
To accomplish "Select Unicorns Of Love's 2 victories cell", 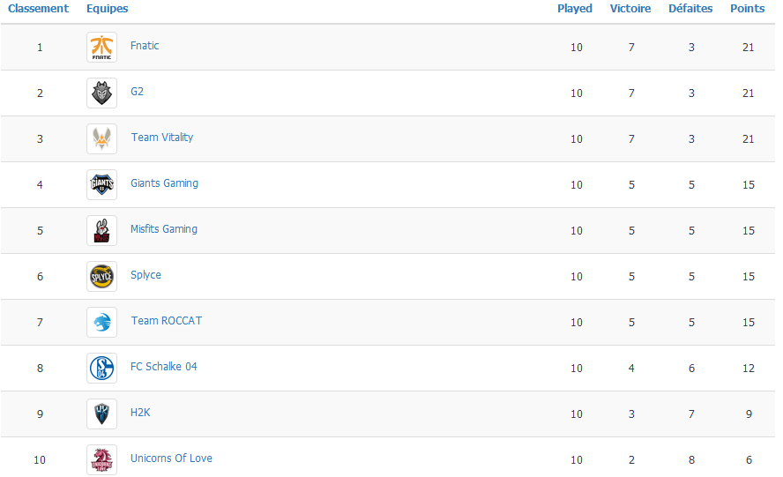I will click(x=631, y=460).
